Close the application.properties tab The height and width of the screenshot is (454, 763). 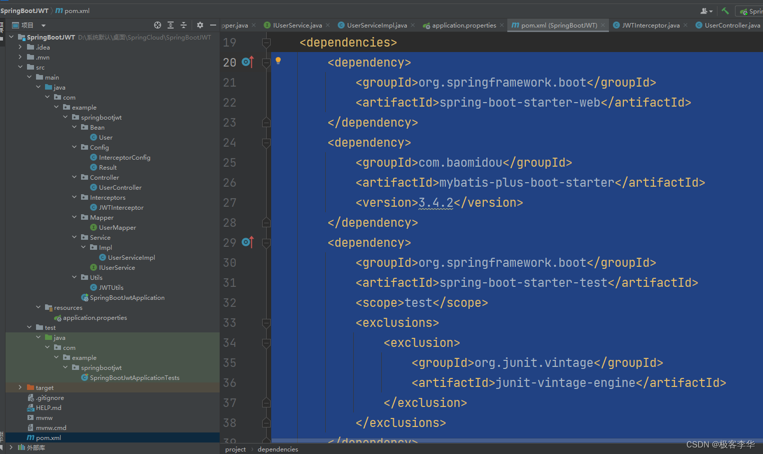(502, 25)
